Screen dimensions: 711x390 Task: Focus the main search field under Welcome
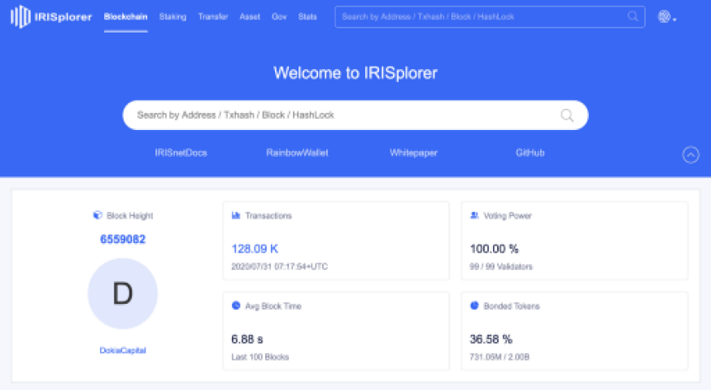click(x=355, y=115)
